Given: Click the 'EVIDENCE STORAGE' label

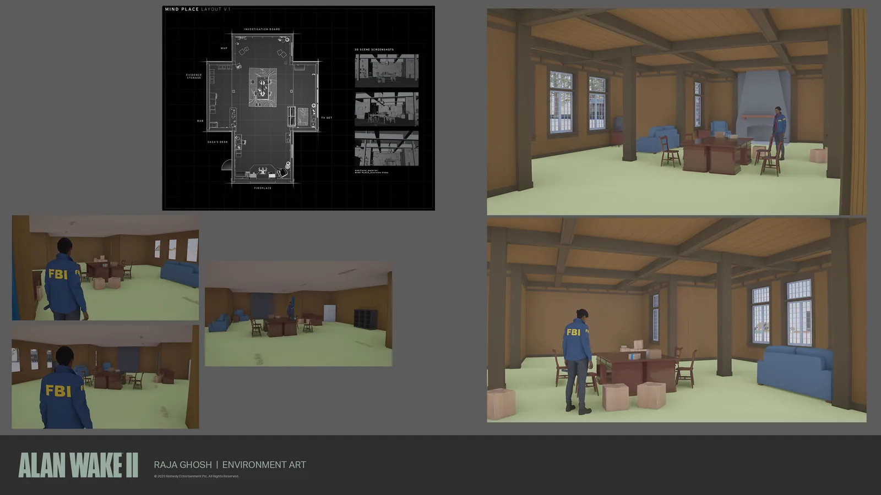Looking at the screenshot, I should tap(194, 76).
